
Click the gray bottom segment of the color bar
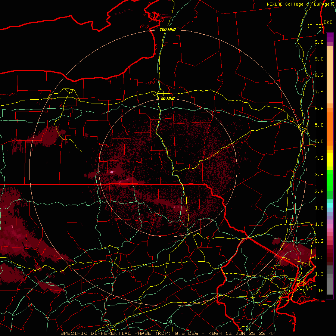(x=330, y=280)
